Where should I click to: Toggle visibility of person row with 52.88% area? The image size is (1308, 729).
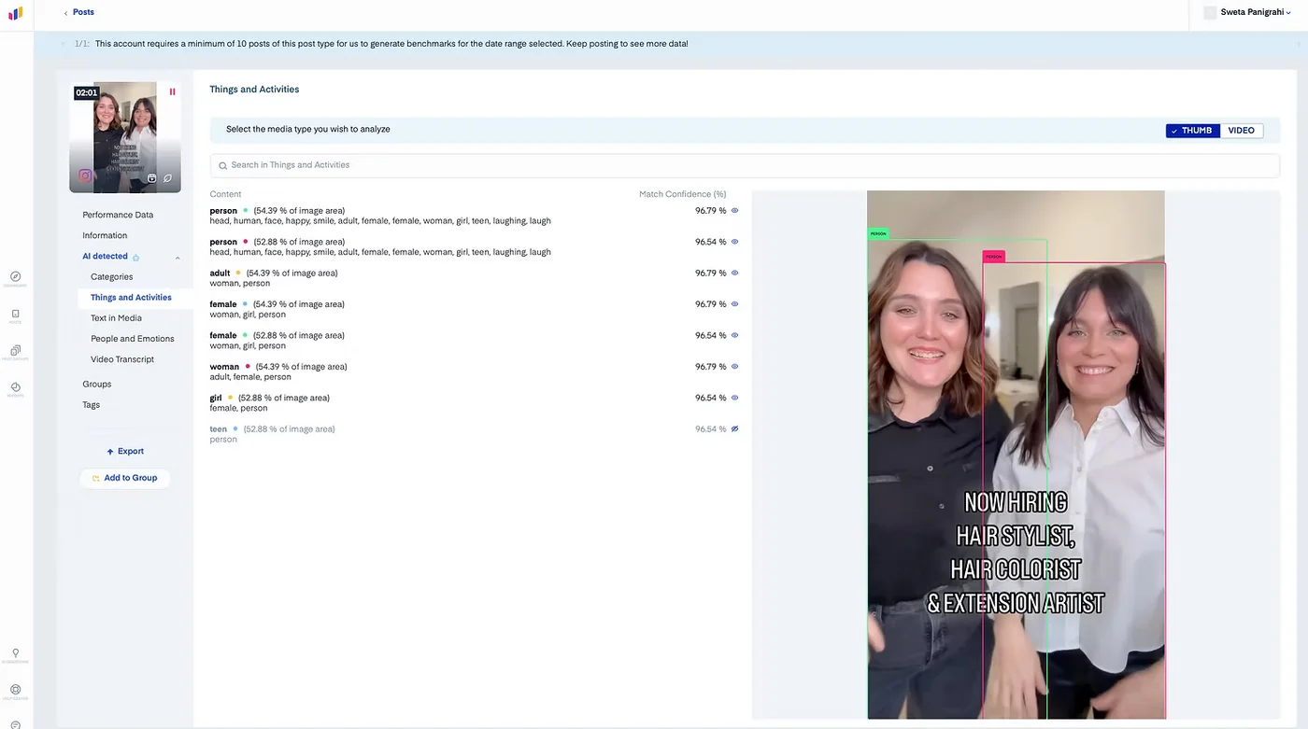[x=734, y=242]
